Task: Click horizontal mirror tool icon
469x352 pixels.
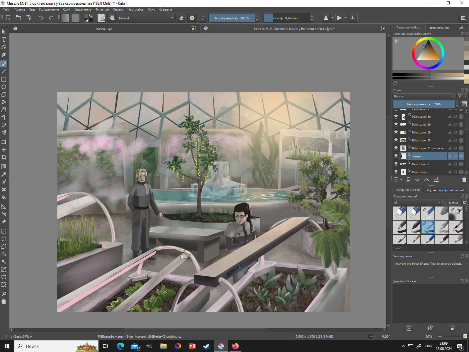Action: tap(326, 18)
